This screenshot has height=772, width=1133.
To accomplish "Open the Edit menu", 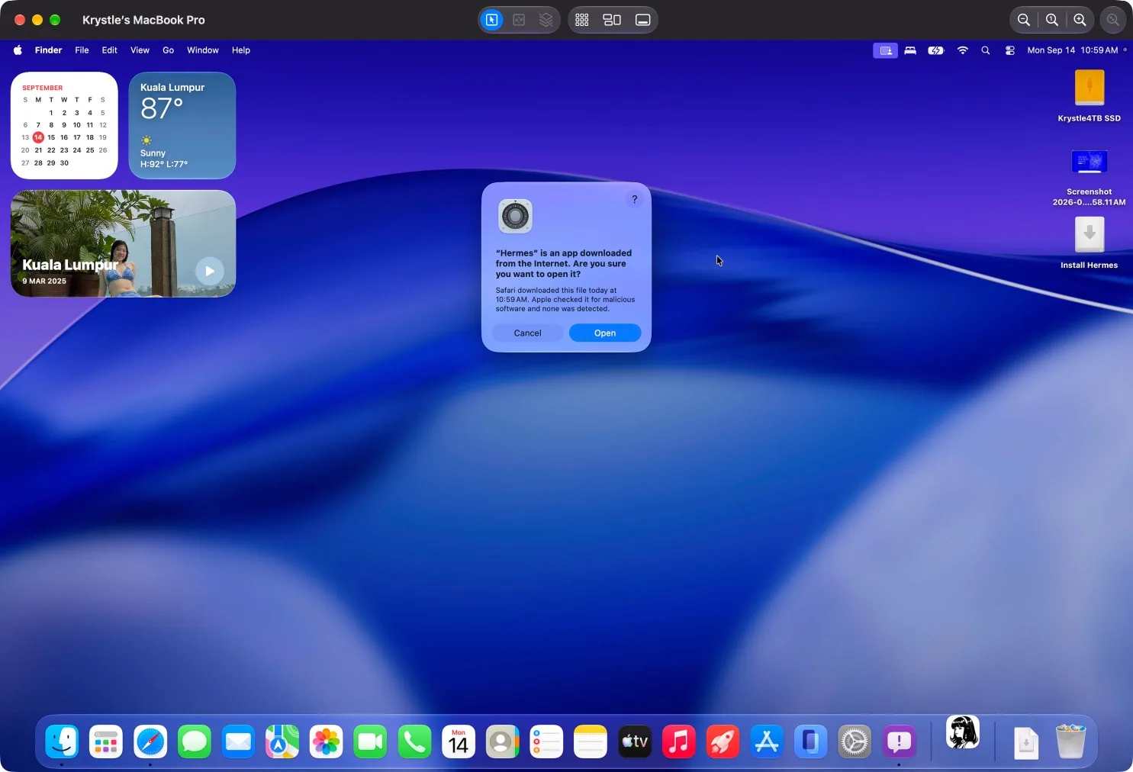I will point(110,50).
